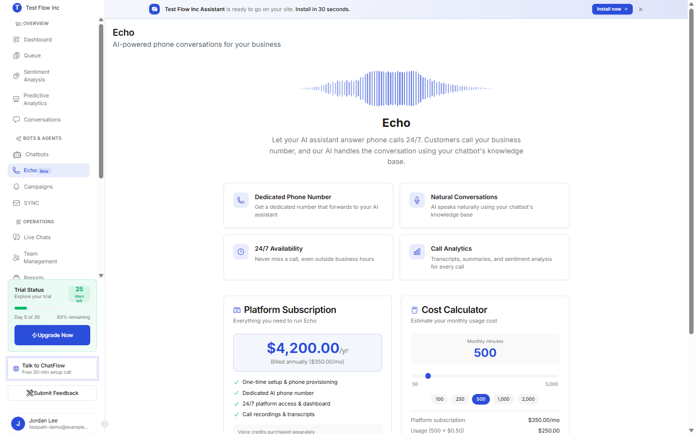Click the Beta badge next to Echo
Viewport: 695px width, 434px height.
(44, 171)
